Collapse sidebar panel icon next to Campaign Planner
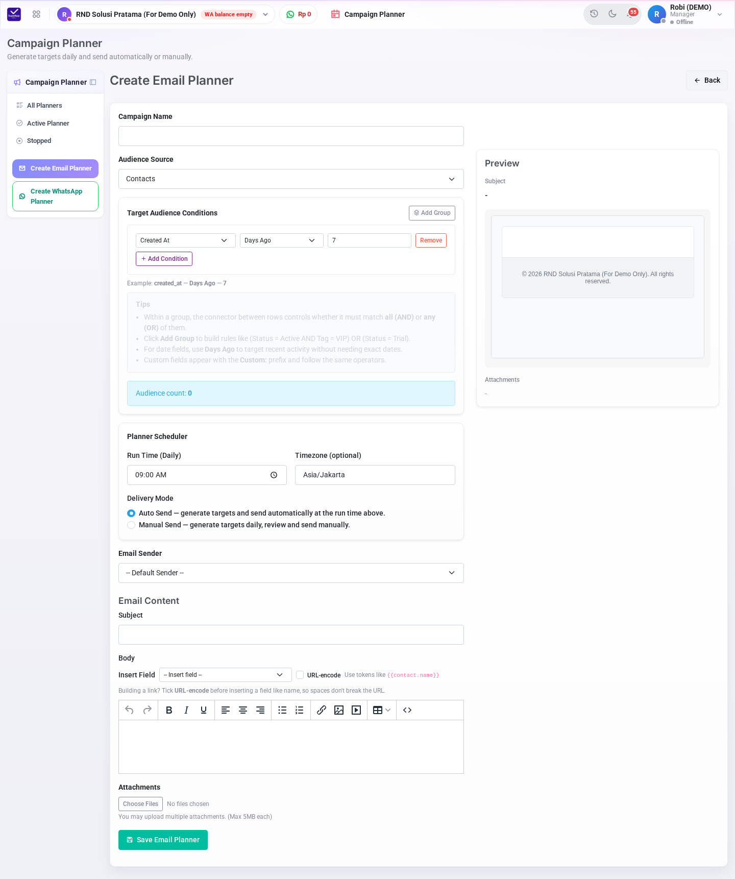Screen dimensions: 735x879 pyautogui.click(x=93, y=82)
